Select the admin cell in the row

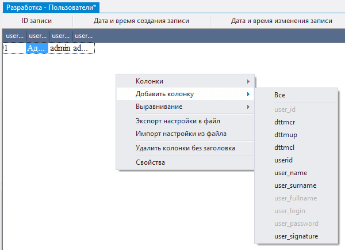pyautogui.click(x=60, y=48)
